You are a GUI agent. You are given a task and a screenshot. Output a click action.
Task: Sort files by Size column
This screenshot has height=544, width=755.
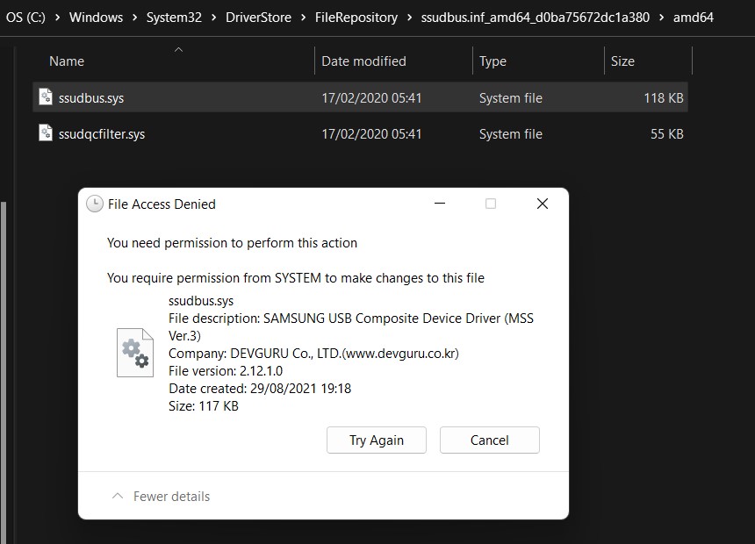pos(622,61)
